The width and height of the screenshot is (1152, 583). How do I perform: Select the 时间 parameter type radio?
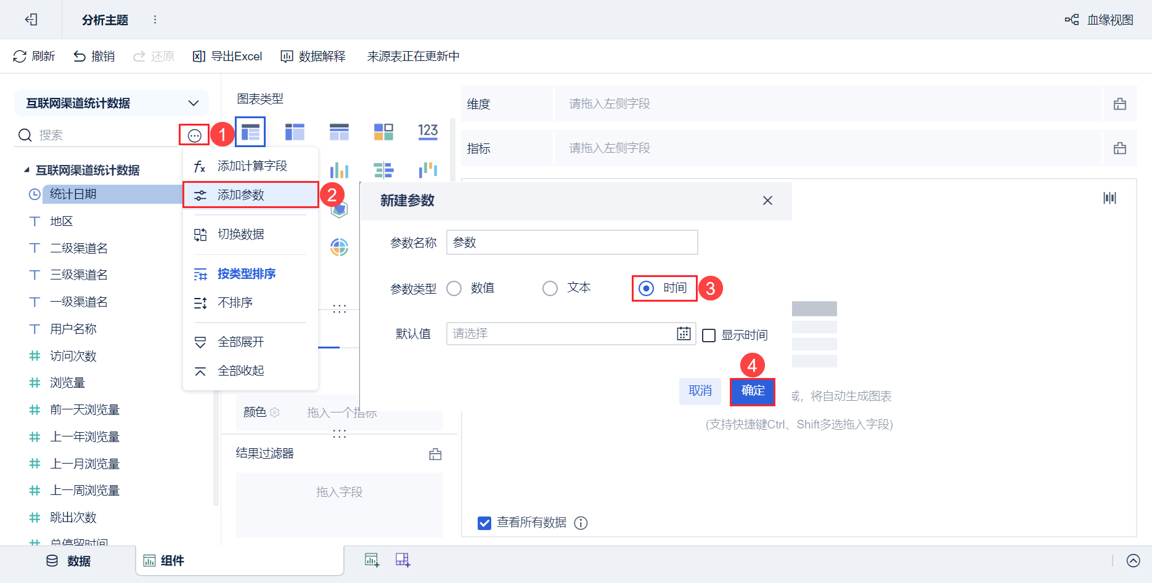[x=646, y=288]
